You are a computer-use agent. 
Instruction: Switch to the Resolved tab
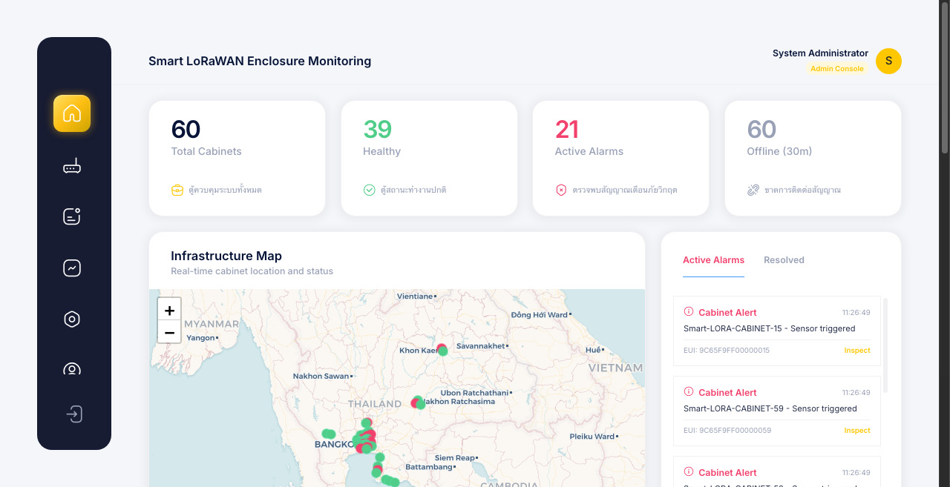(784, 260)
